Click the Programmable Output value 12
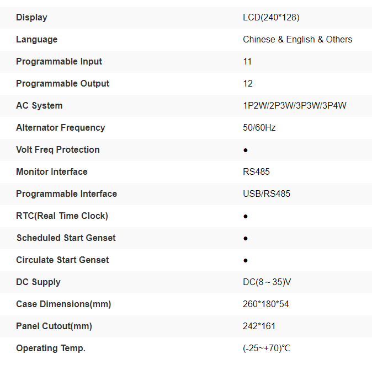Image resolution: width=372 pixels, height=365 pixels. coord(248,84)
